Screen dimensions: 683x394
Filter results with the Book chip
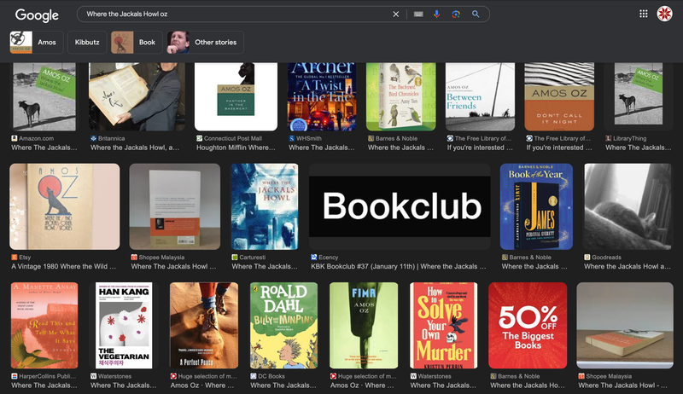(x=137, y=42)
